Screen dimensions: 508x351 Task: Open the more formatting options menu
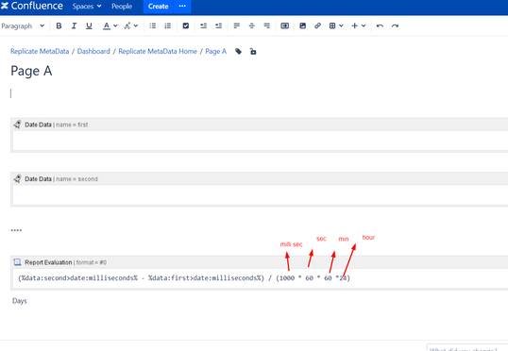tap(130, 25)
